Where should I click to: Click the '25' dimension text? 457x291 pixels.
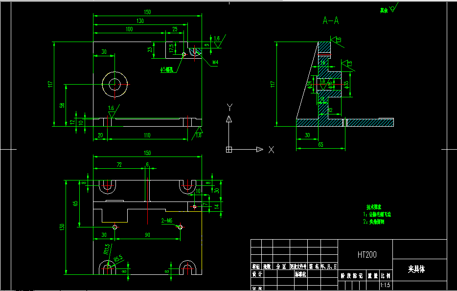click(x=175, y=29)
